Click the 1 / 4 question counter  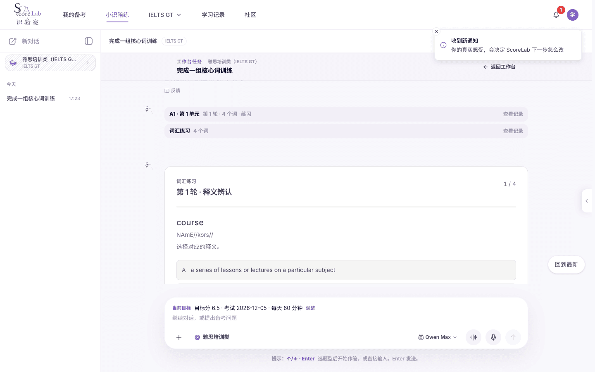click(509, 184)
